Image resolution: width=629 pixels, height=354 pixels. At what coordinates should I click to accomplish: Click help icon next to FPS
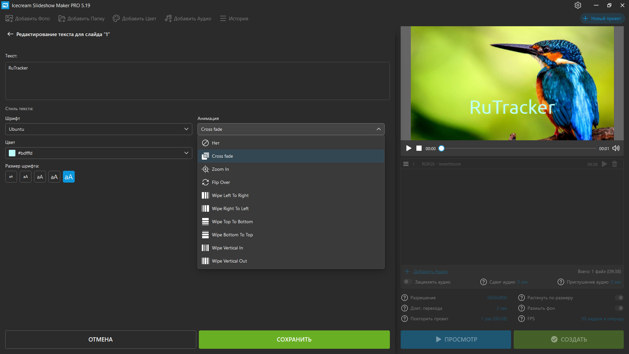(522, 319)
